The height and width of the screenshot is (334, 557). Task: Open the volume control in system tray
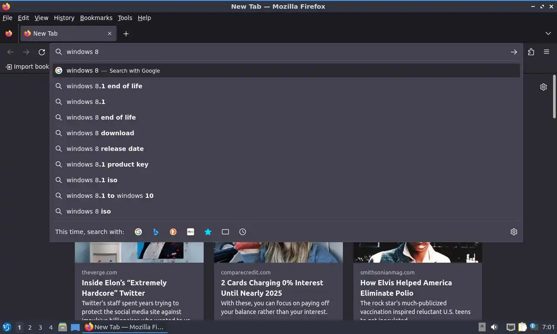click(494, 327)
